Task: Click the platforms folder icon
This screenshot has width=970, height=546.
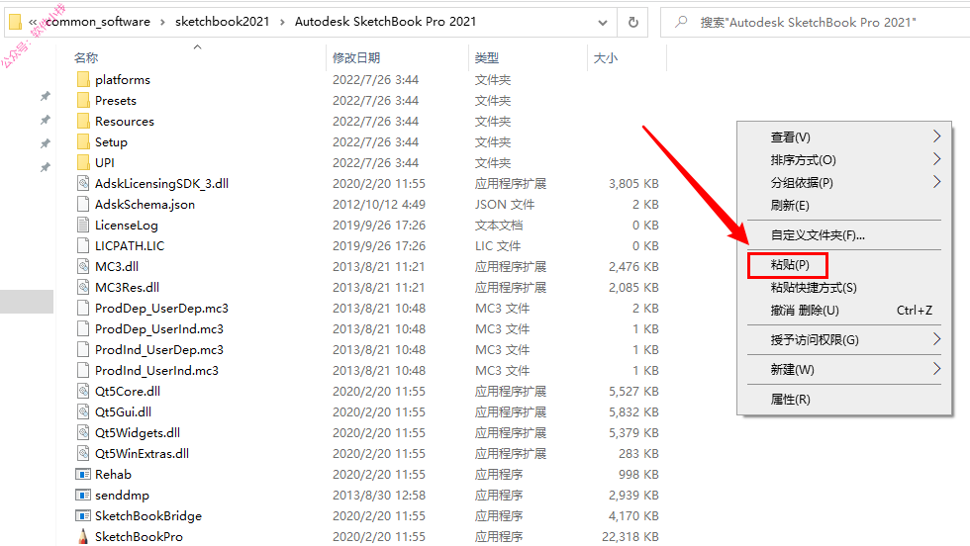Action: 83,80
